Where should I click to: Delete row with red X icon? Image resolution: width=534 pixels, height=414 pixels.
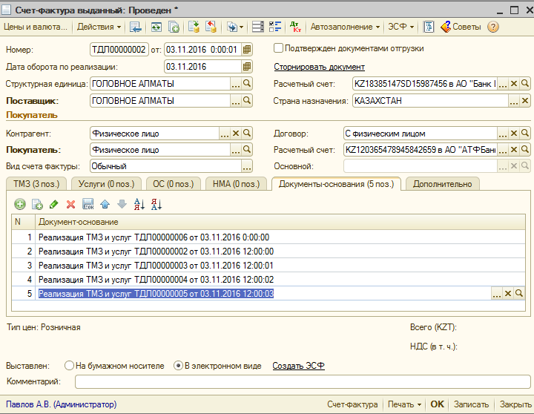71,204
